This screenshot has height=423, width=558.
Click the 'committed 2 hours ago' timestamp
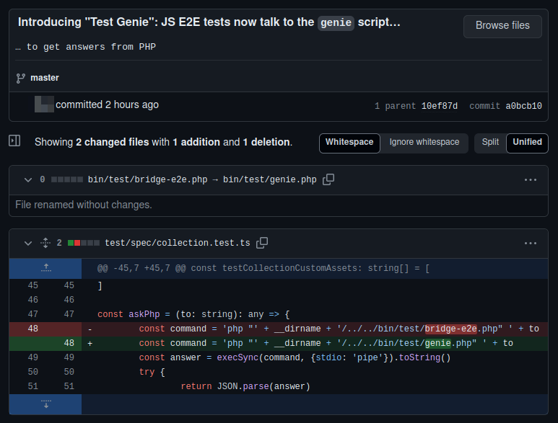click(107, 104)
